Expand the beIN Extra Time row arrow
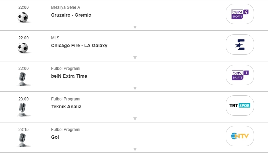This screenshot has width=269, height=153. coord(135,88)
